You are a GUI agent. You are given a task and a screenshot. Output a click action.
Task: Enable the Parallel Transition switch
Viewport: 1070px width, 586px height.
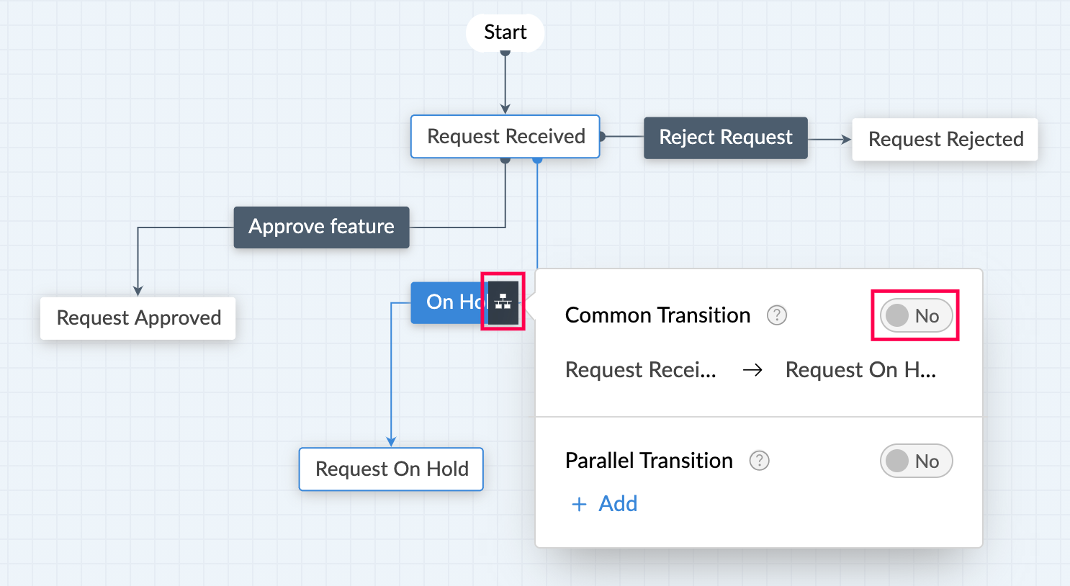pyautogui.click(x=916, y=461)
